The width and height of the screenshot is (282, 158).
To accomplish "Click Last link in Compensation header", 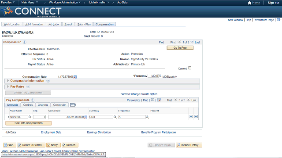I will coord(197,43).
